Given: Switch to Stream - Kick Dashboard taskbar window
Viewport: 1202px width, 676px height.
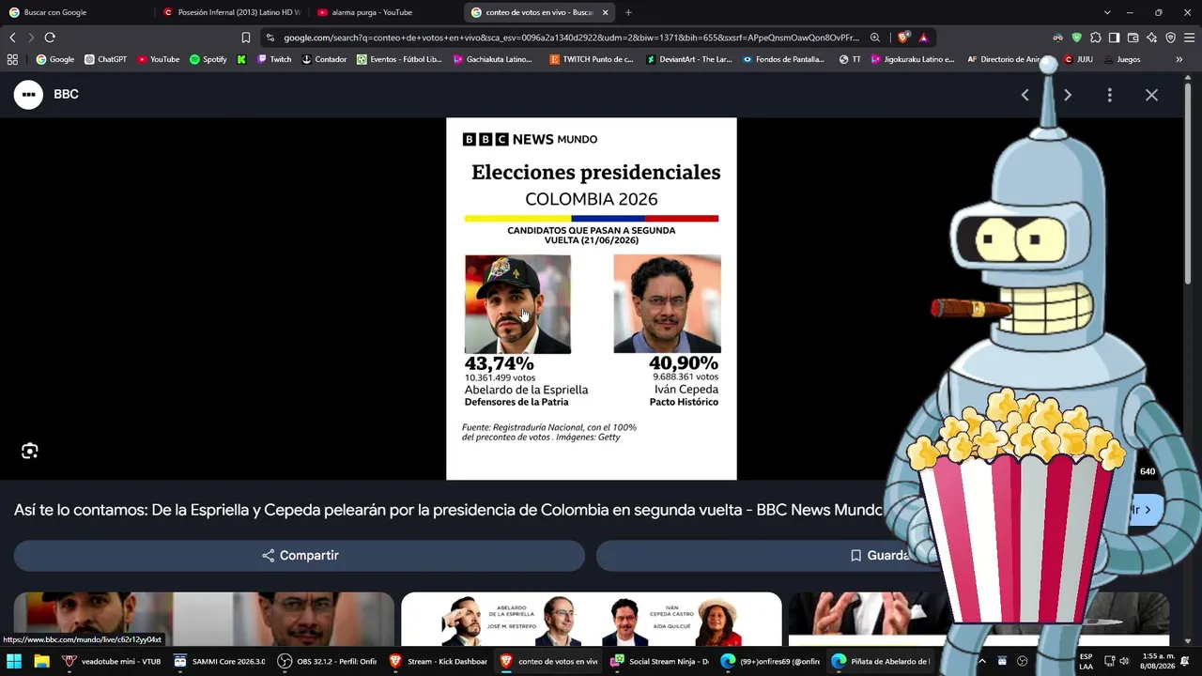Looking at the screenshot, I should tap(439, 661).
